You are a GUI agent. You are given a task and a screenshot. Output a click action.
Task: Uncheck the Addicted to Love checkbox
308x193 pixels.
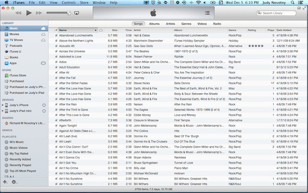(56, 57)
